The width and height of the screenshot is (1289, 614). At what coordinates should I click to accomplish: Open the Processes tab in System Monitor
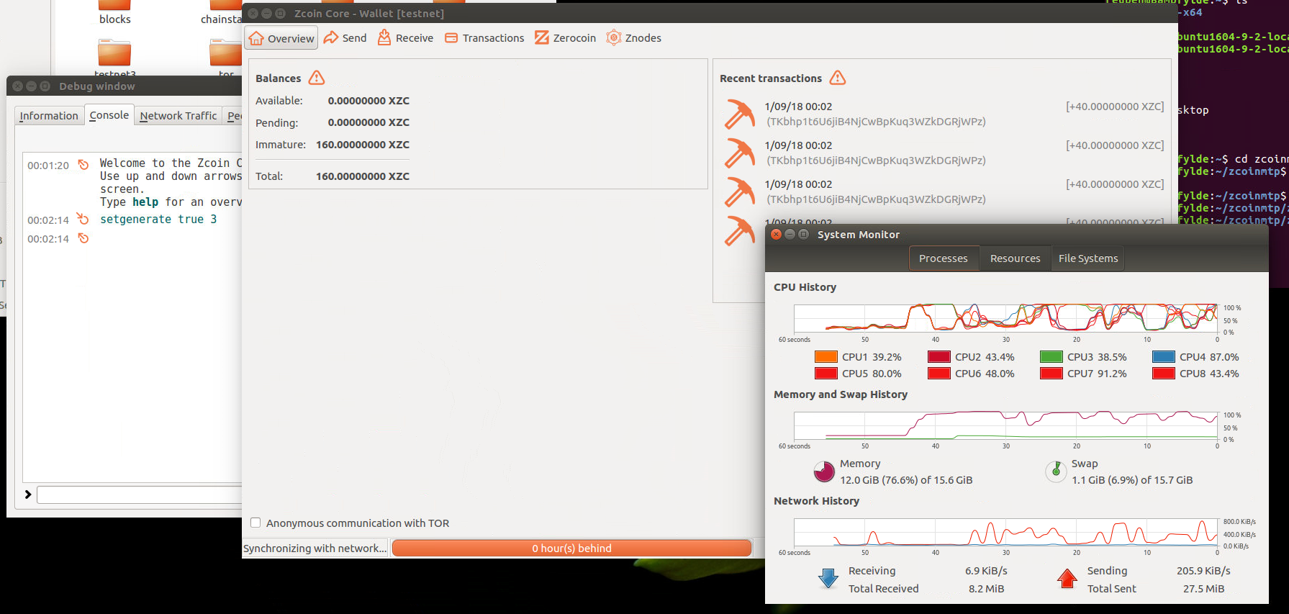pos(944,258)
